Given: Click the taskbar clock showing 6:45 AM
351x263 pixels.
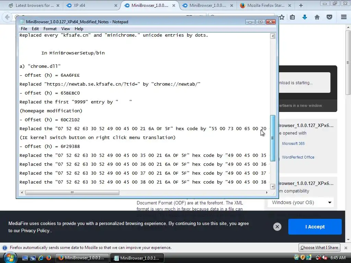Looking at the screenshot, I should pos(338,258).
